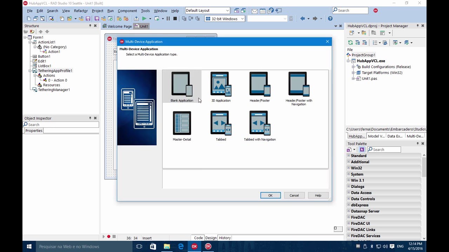
Task: Open the Tools menu
Action: coord(145,11)
